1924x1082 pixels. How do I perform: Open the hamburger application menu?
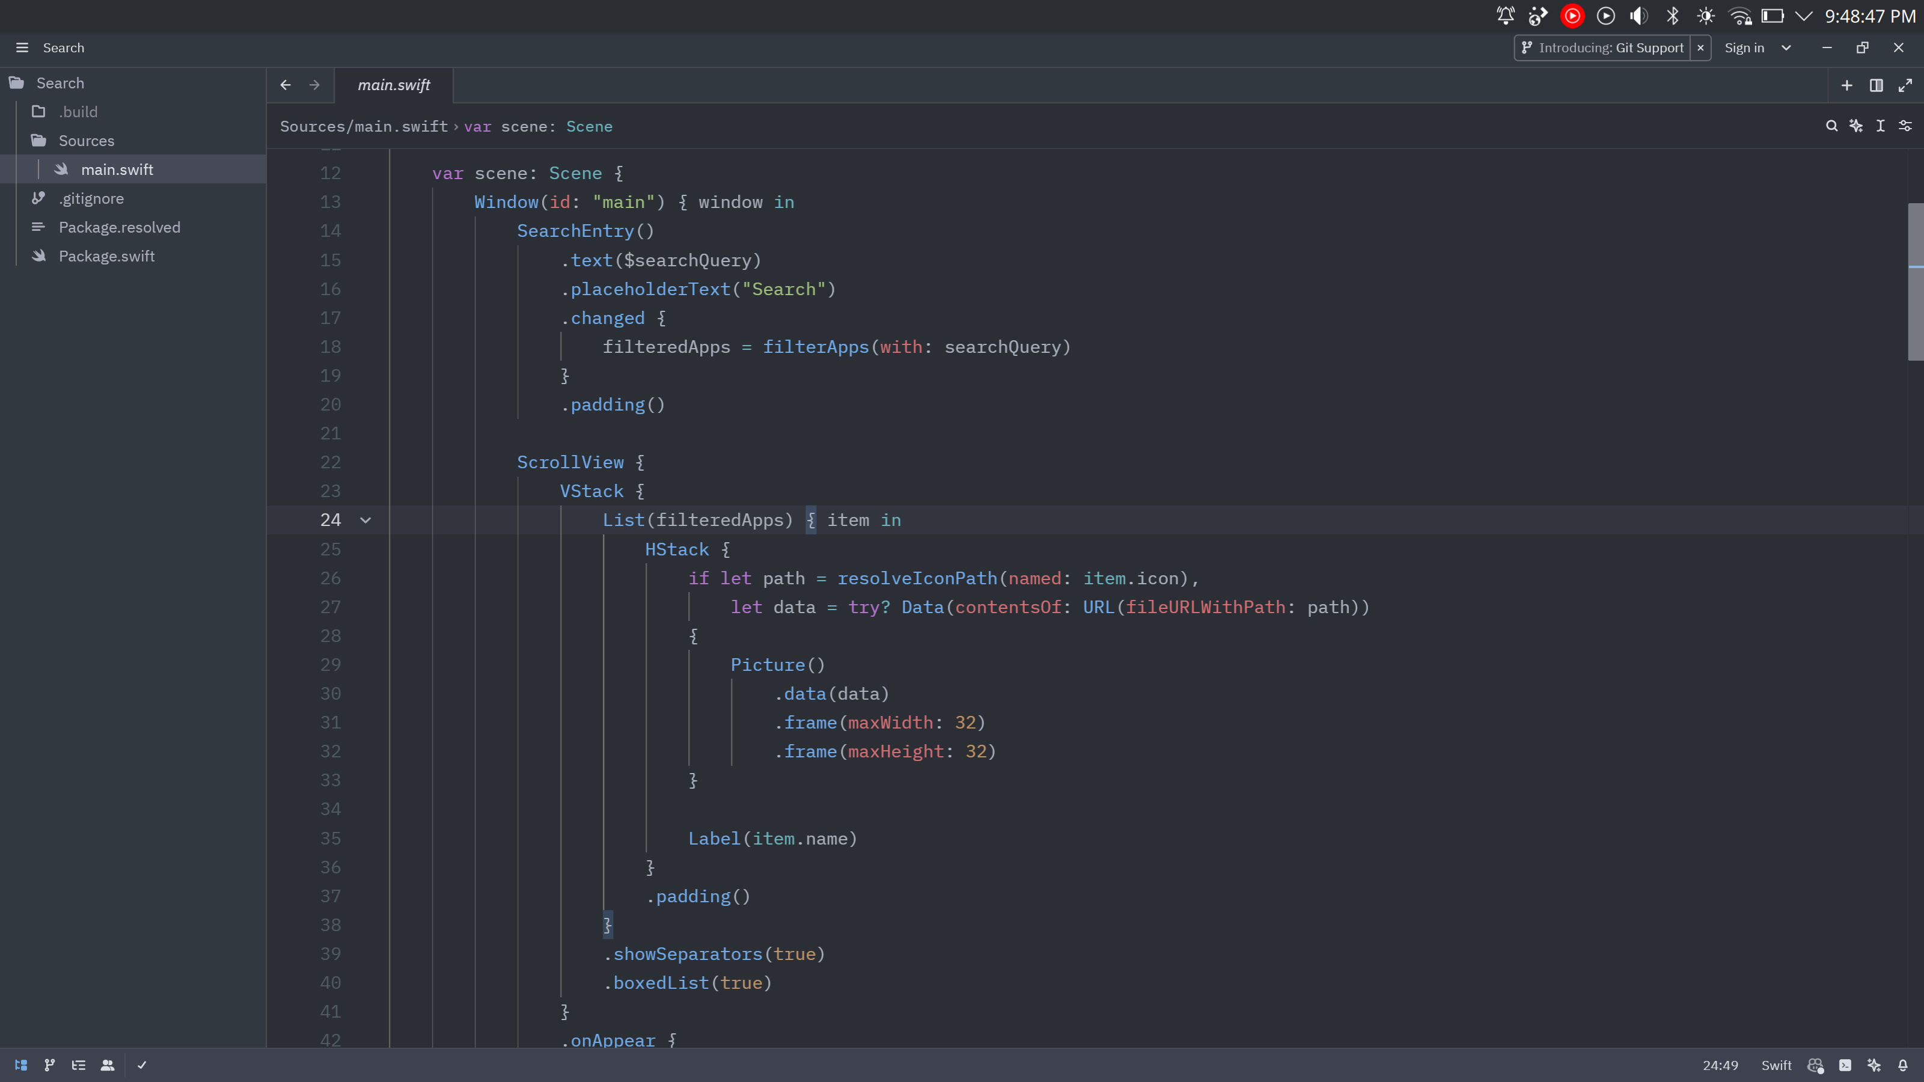[22, 48]
